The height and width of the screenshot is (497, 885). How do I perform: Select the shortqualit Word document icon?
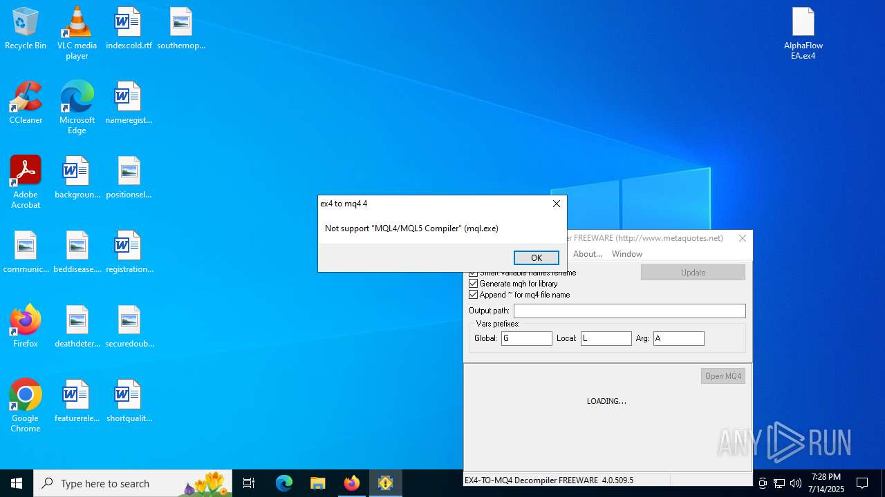click(129, 402)
